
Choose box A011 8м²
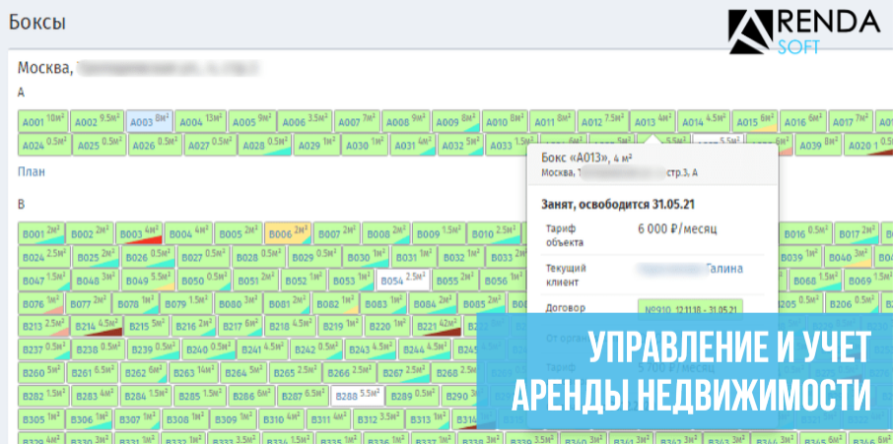pyautogui.click(x=552, y=121)
